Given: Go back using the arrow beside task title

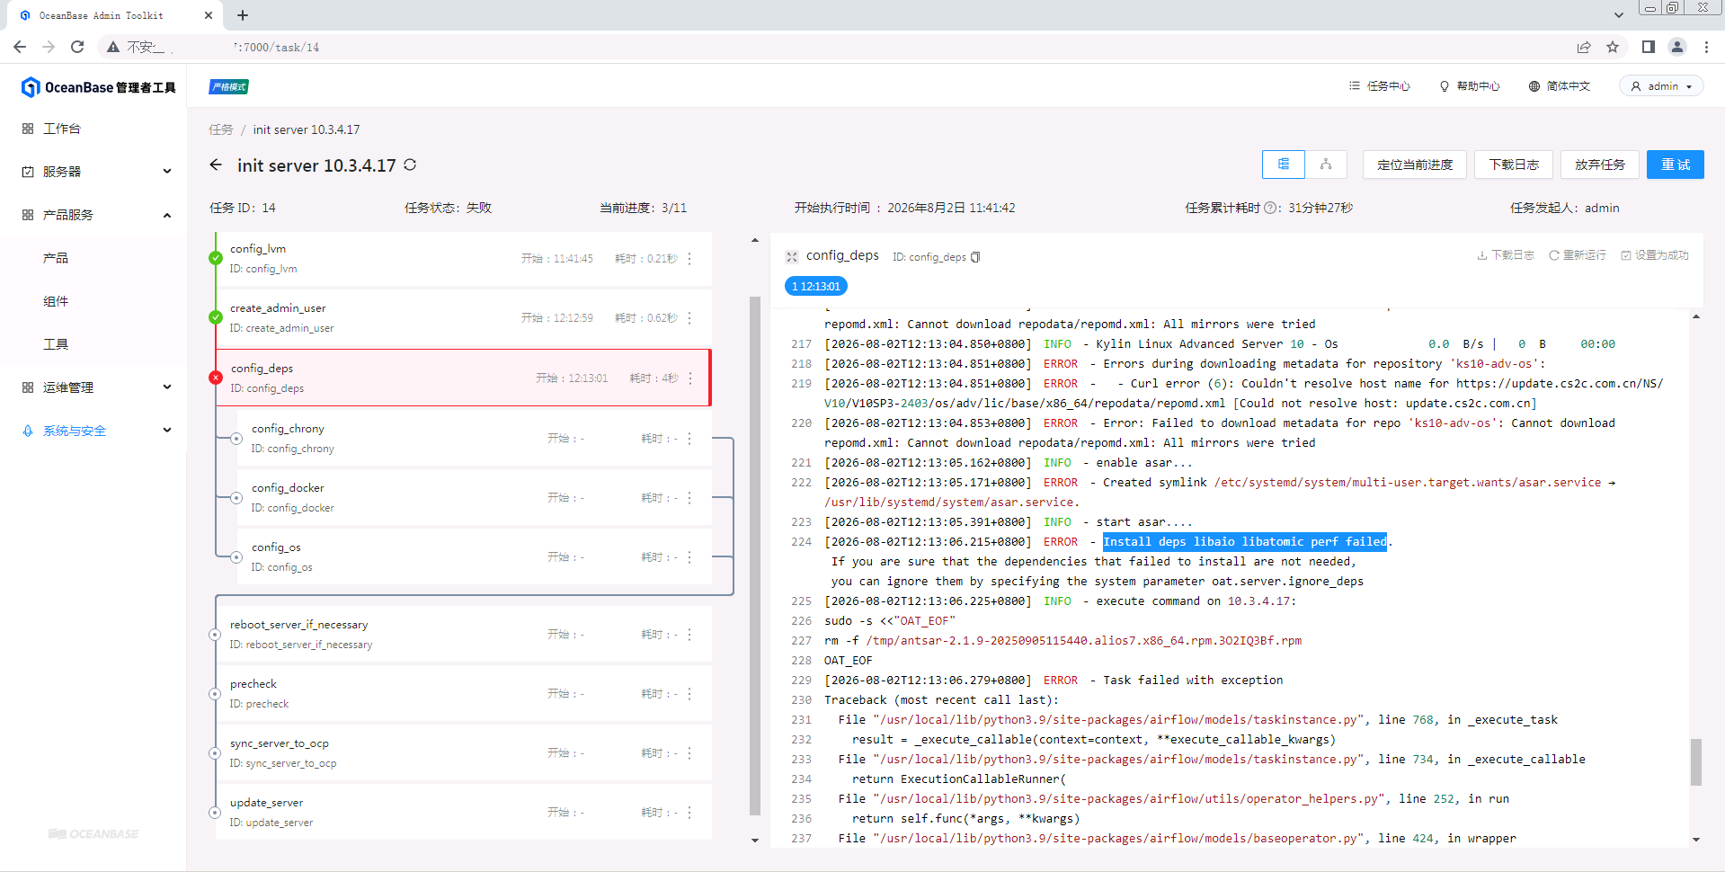Looking at the screenshot, I should 216,165.
